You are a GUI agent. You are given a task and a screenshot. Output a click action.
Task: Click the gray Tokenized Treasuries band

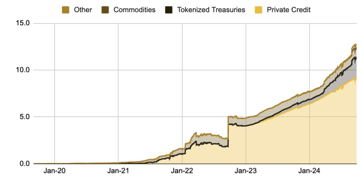(x=332, y=81)
